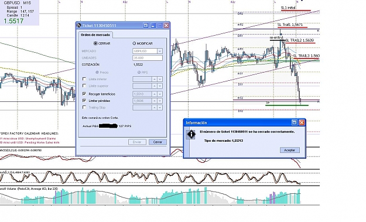The image size is (366, 222).
Task: Switch to the Orden de mercado tab
Action: (x=95, y=35)
